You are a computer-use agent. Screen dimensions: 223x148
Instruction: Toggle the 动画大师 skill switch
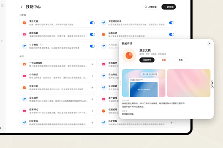(171, 34)
